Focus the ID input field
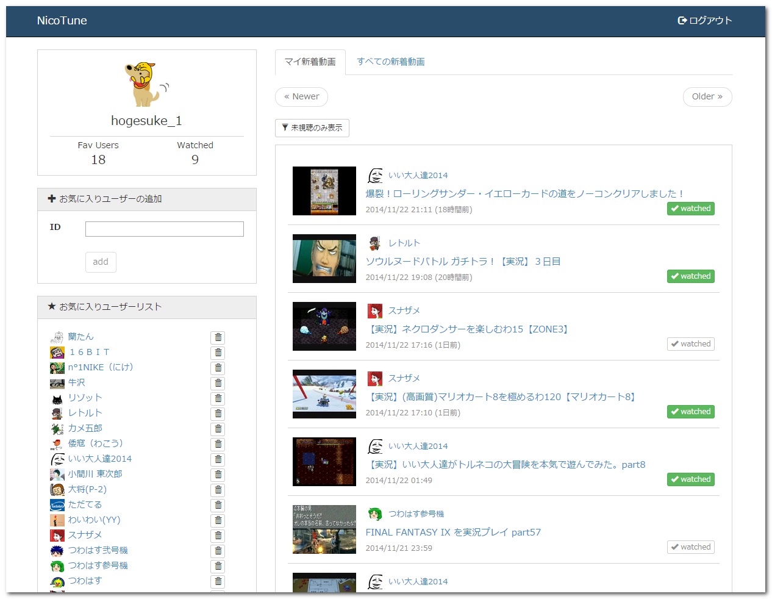Image resolution: width=772 pixels, height=599 pixels. pyautogui.click(x=164, y=229)
